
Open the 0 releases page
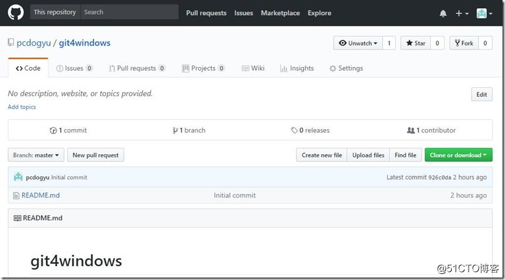coord(310,130)
